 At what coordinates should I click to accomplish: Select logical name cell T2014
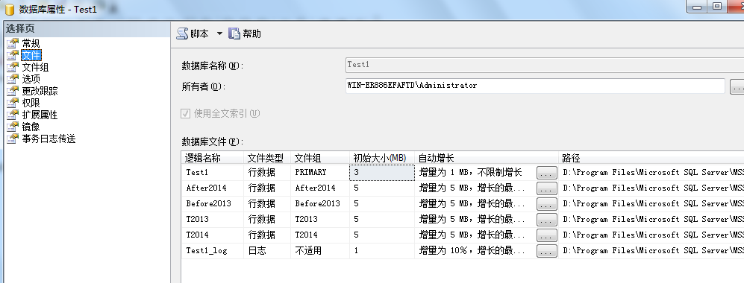point(213,235)
